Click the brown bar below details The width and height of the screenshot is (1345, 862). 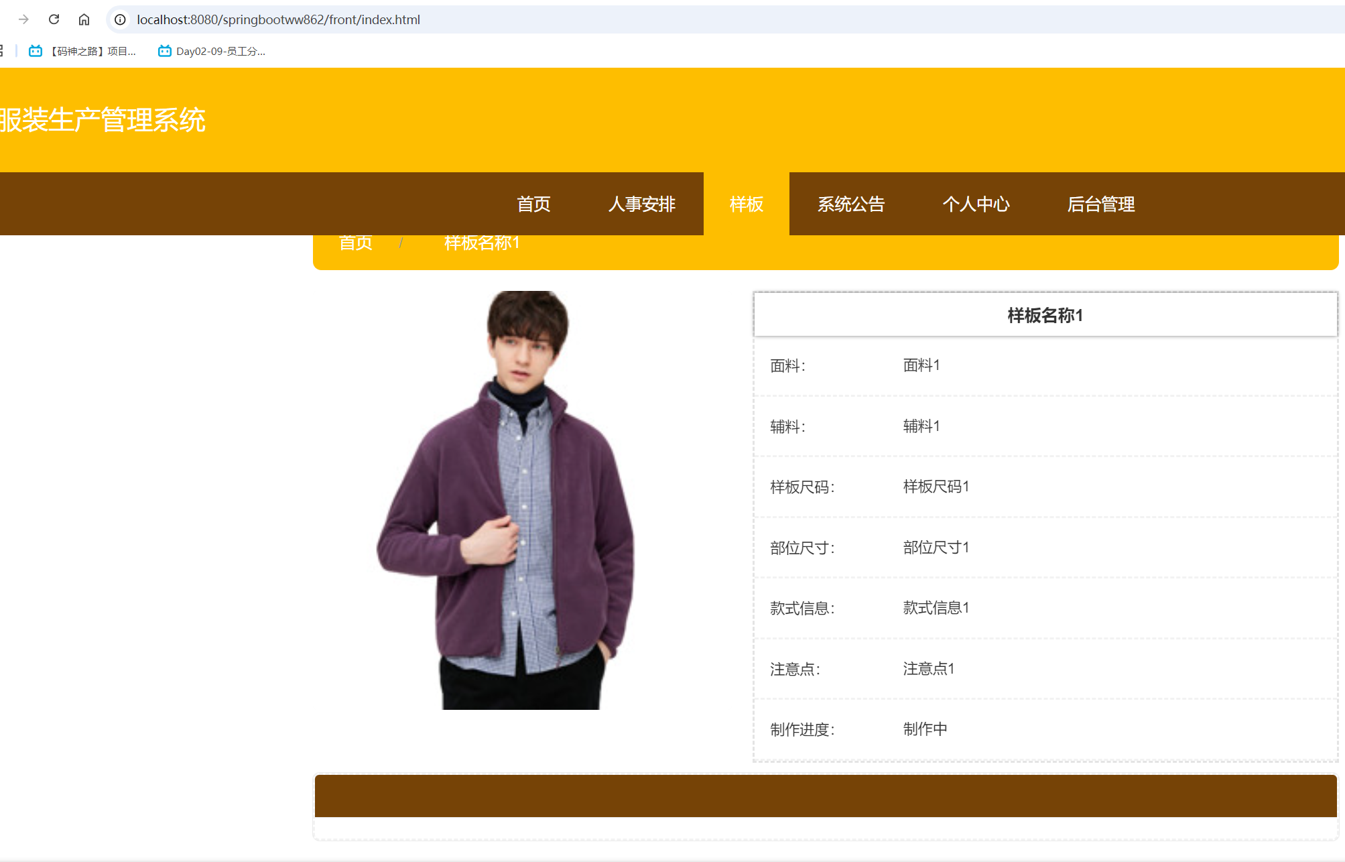[x=826, y=796]
